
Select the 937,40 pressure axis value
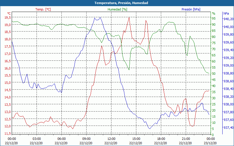tap(228, 127)
